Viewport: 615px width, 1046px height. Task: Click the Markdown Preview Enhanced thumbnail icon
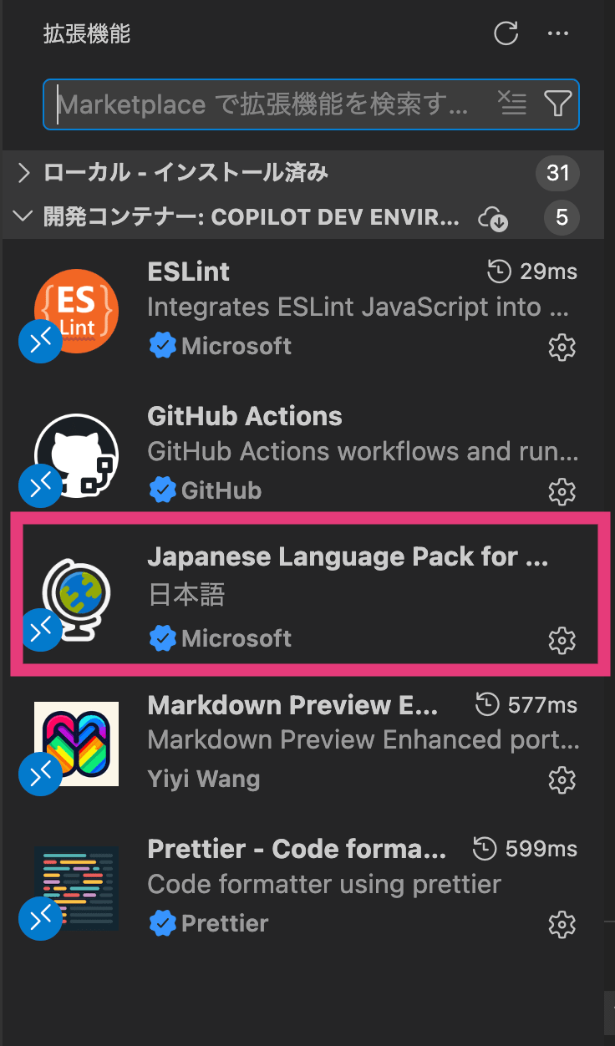(x=76, y=744)
